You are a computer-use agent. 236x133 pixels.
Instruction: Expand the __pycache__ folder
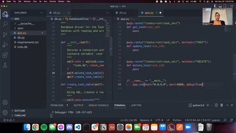[29, 24]
